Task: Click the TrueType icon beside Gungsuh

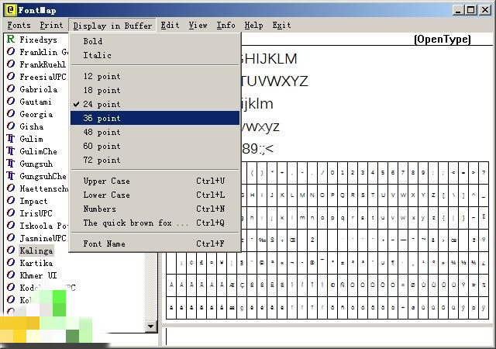Action: pos(11,164)
